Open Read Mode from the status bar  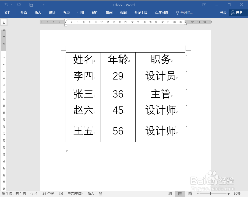tap(170, 193)
